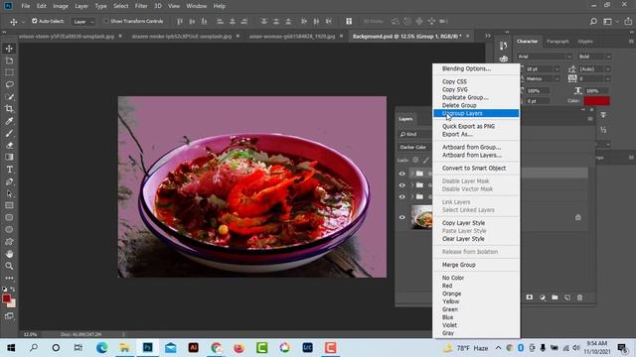Open the red Character color swatch
The width and height of the screenshot is (636, 357).
[x=596, y=101]
